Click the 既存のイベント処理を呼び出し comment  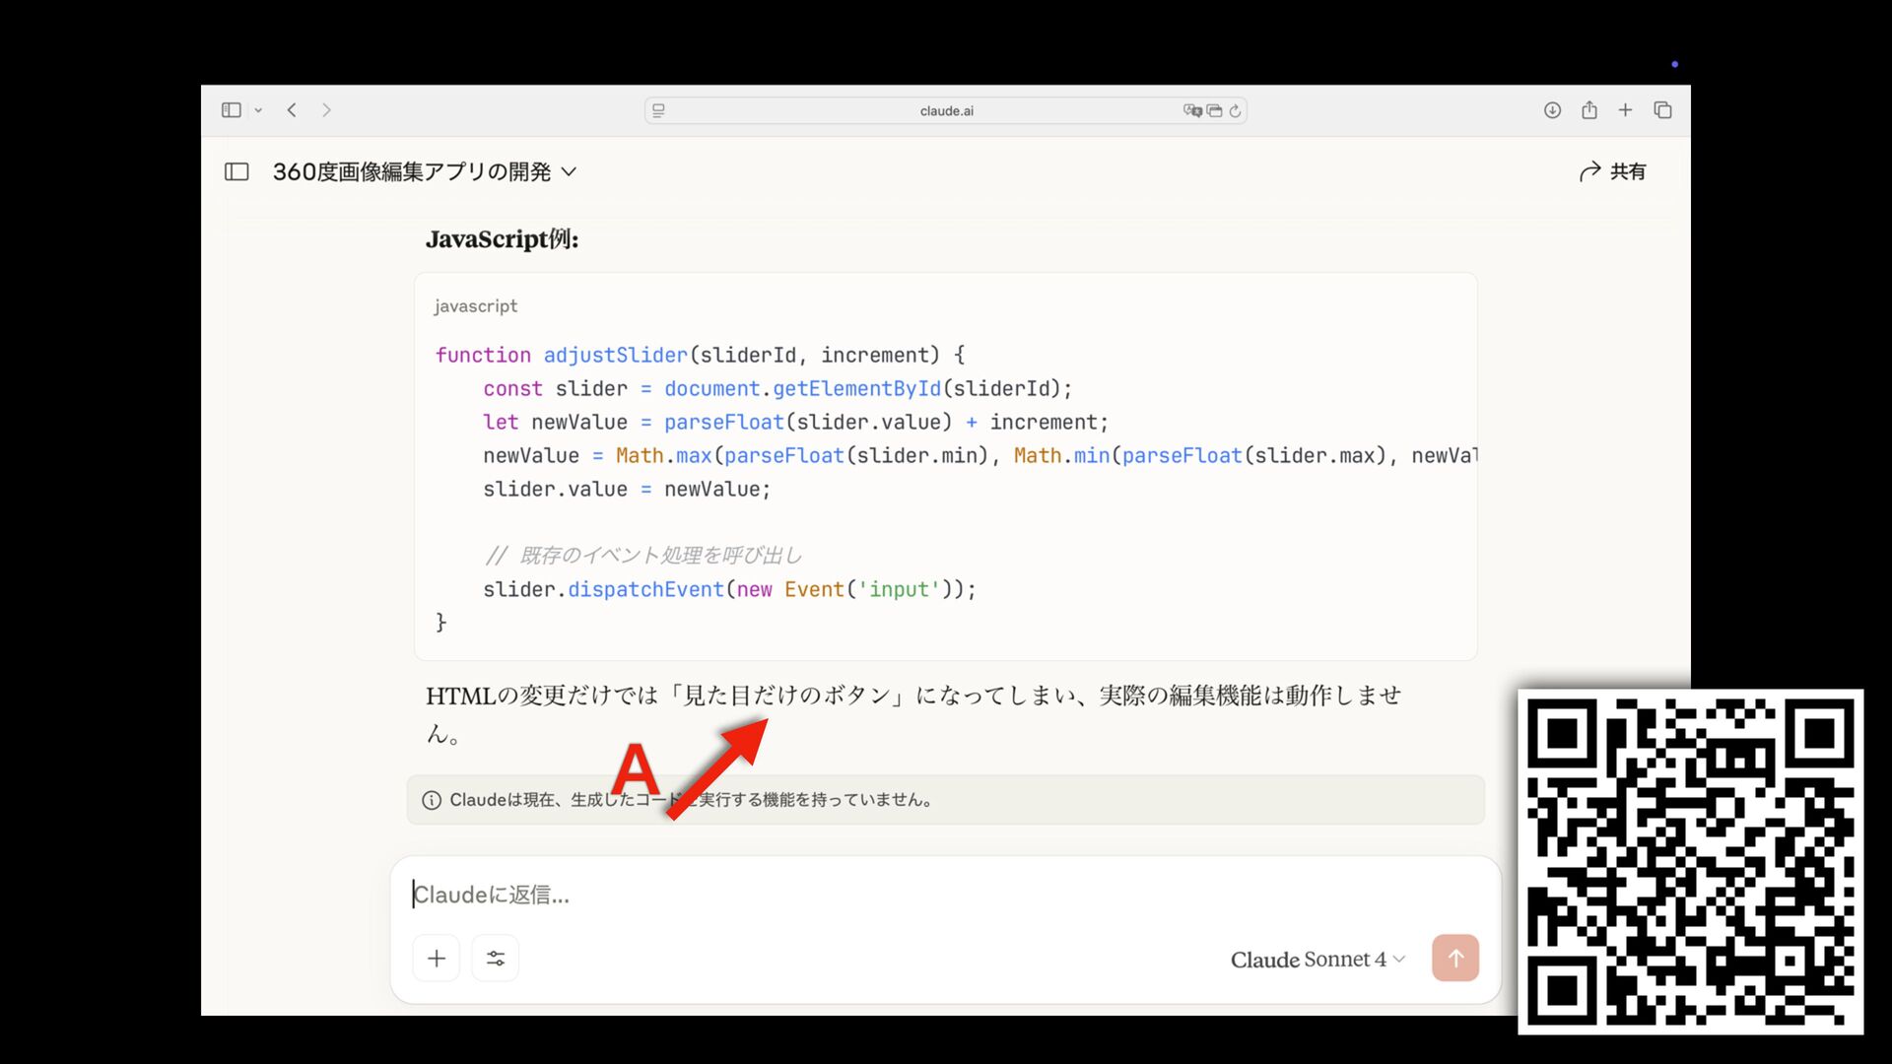click(x=642, y=556)
